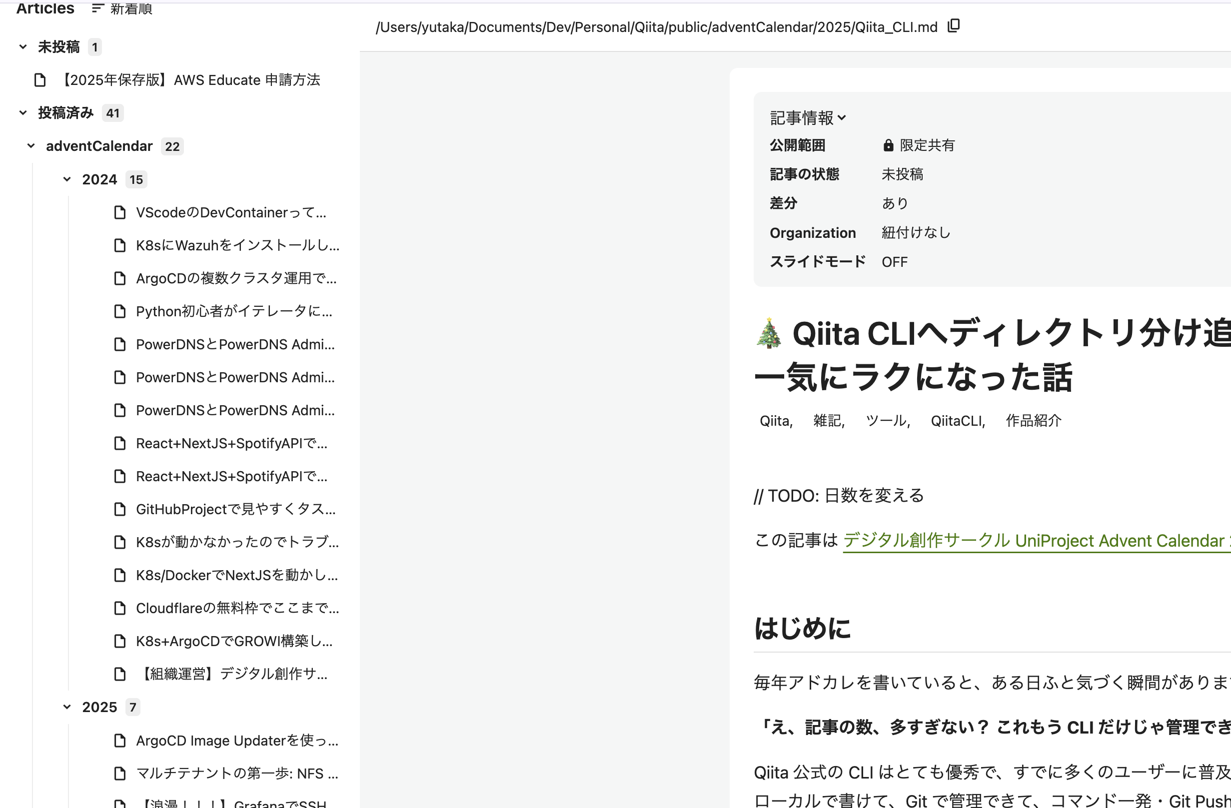Collapse the 未投稿 section
Image resolution: width=1231 pixels, height=808 pixels.
pos(23,46)
